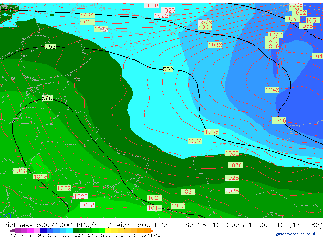Click the 560 height contour label
Image resolution: width=323 pixels, height=237 pixels.
pos(47,98)
